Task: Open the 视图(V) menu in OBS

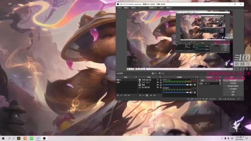Action: pyautogui.click(x=134, y=8)
